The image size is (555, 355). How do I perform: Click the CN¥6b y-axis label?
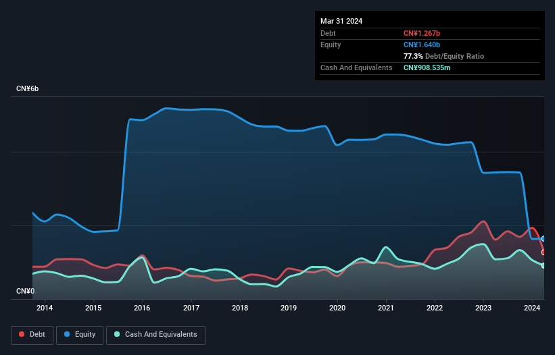pos(27,88)
